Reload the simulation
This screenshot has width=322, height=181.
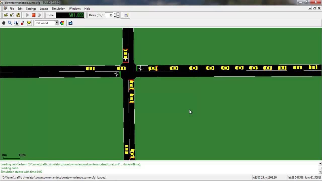(x=18, y=15)
